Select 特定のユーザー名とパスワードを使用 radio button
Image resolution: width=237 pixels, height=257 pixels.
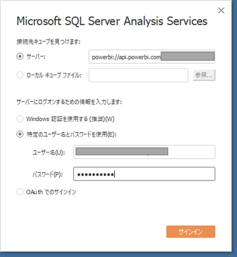(20, 134)
